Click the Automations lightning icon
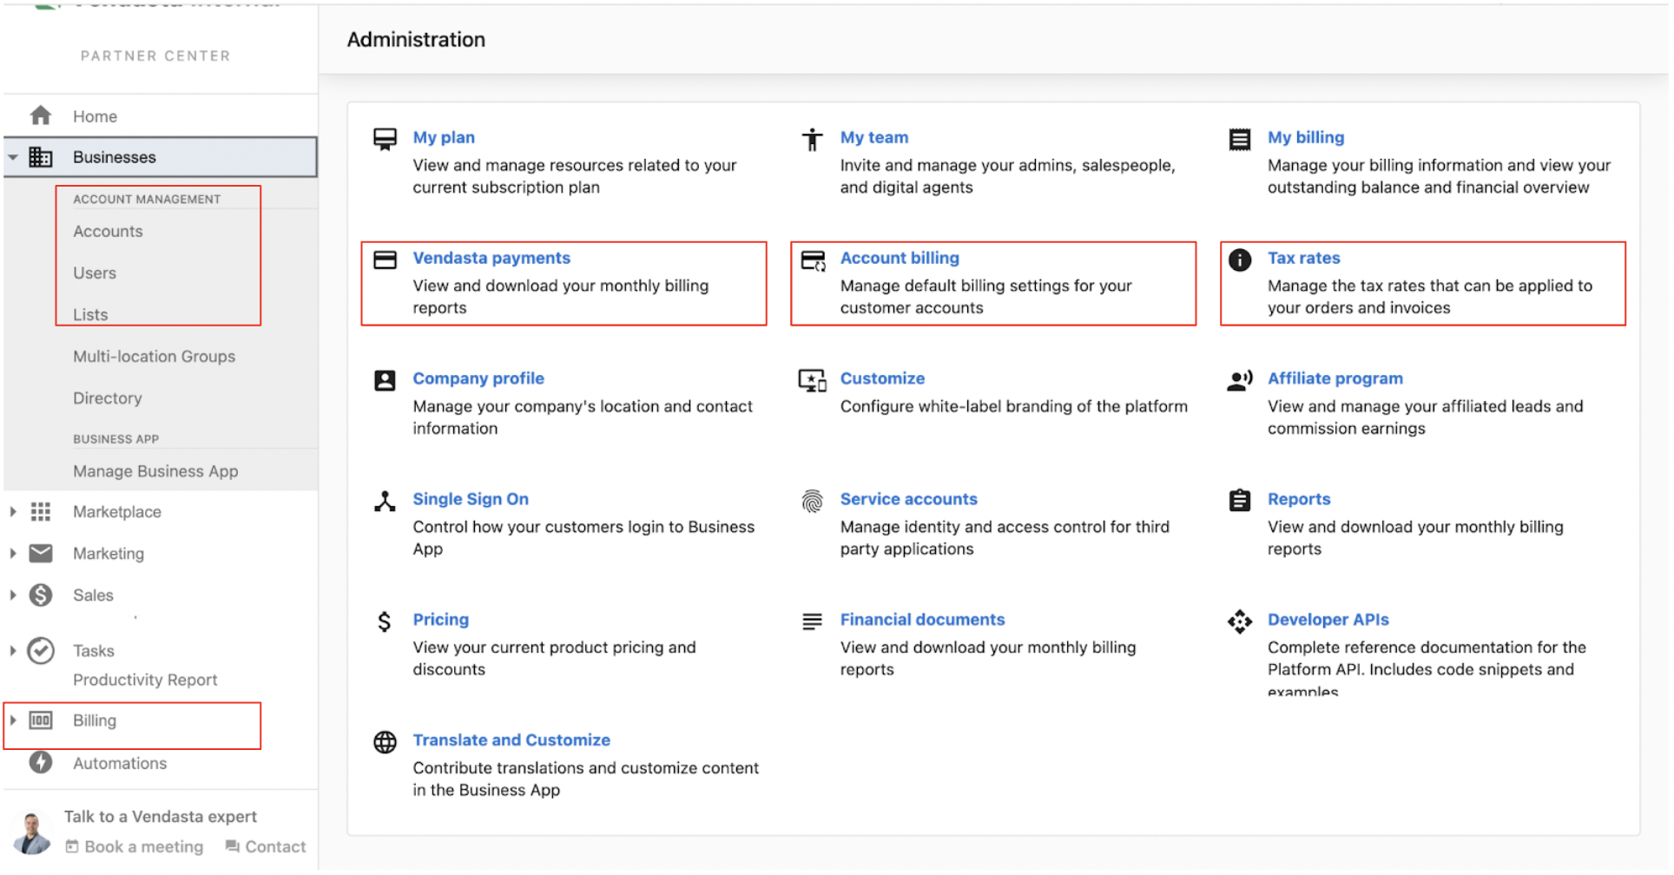The height and width of the screenshot is (875, 1674). pos(41,763)
